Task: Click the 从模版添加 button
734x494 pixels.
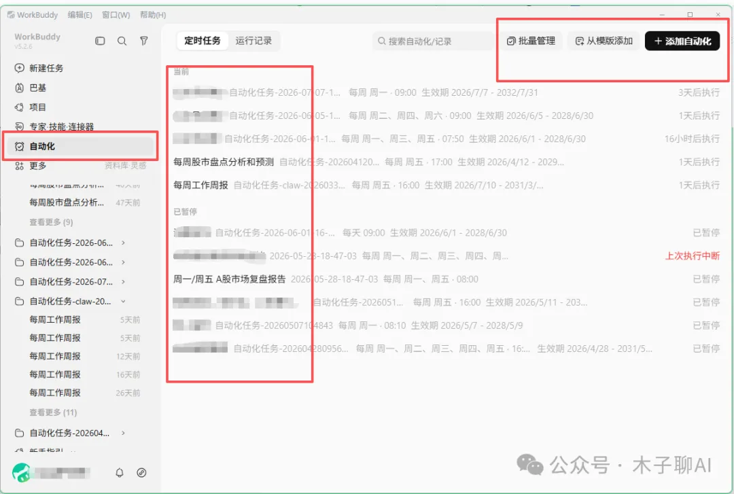Action: point(604,41)
